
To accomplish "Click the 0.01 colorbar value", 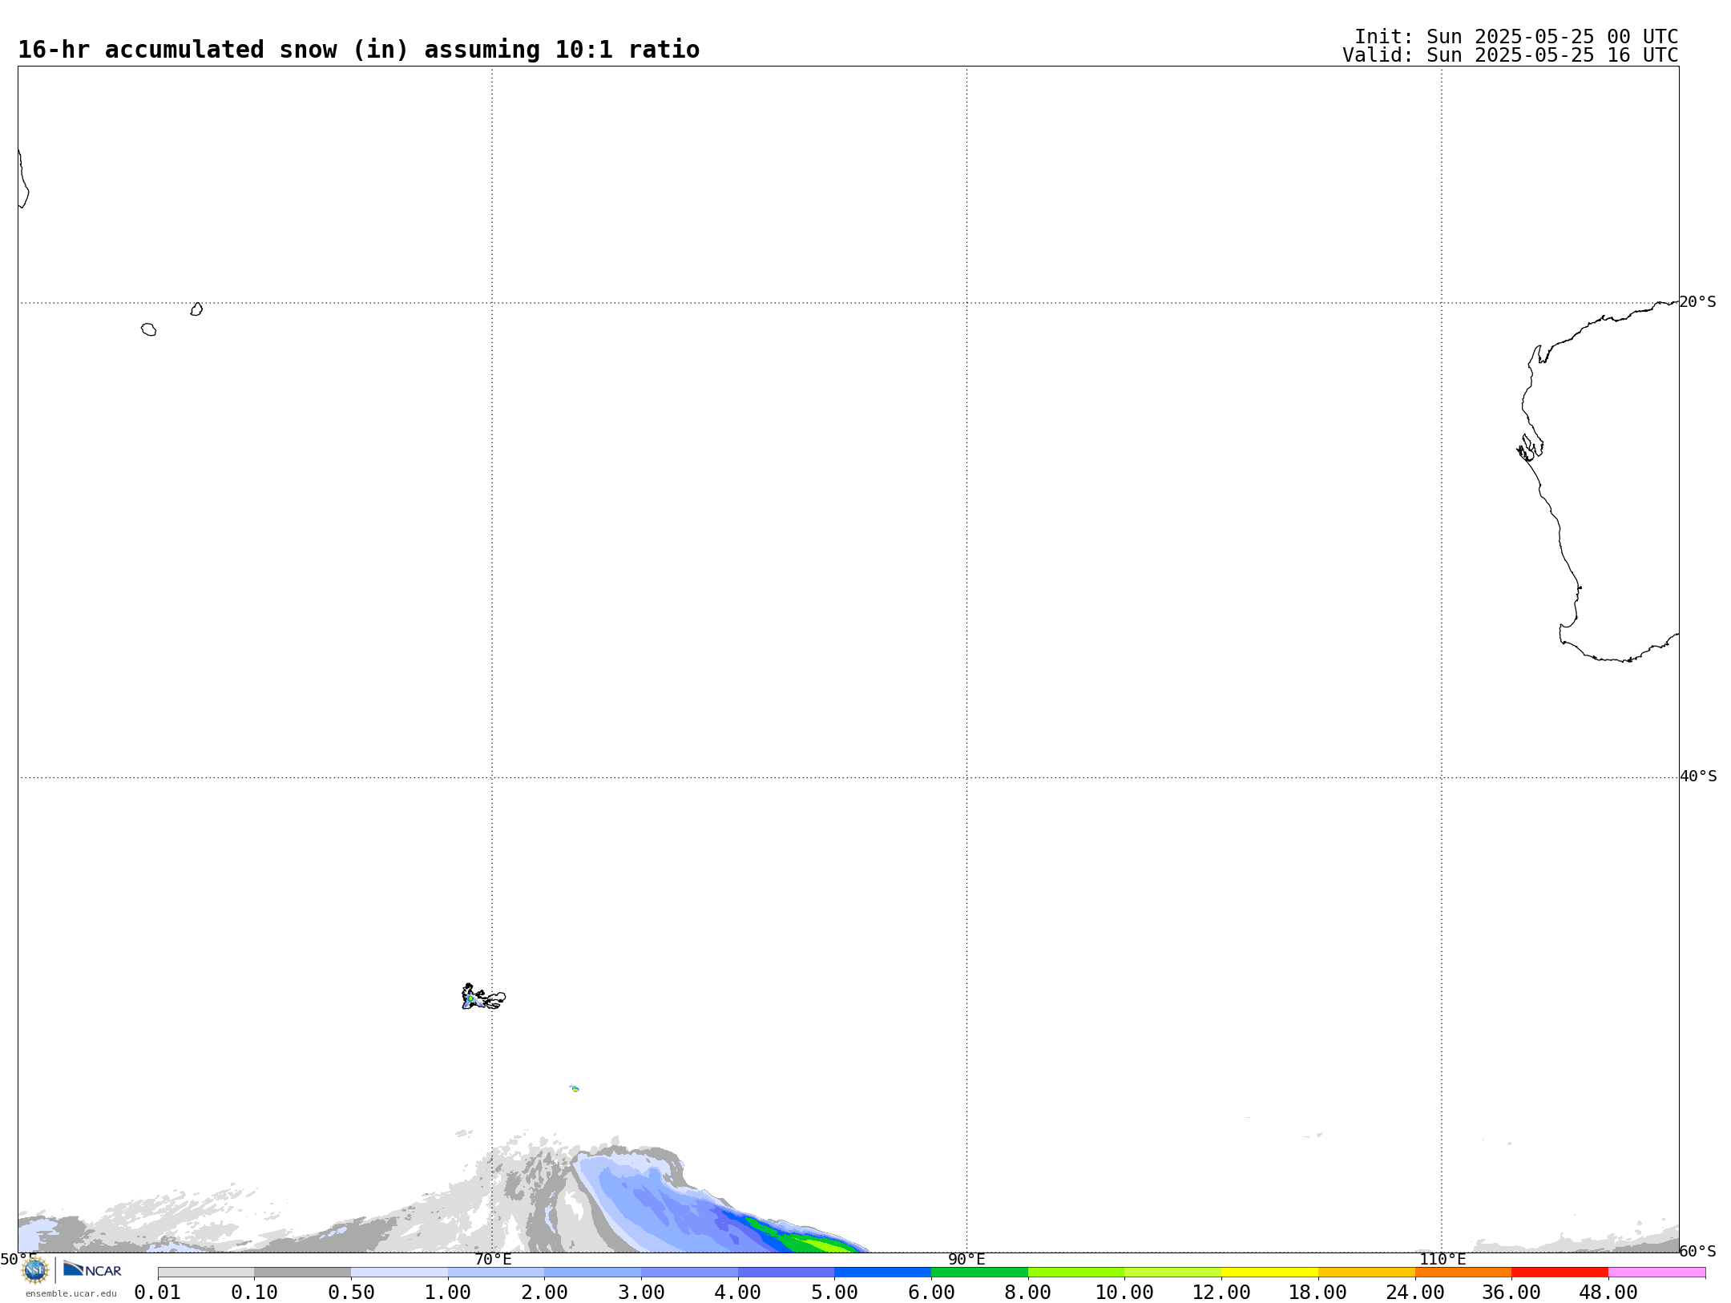I will (158, 1293).
